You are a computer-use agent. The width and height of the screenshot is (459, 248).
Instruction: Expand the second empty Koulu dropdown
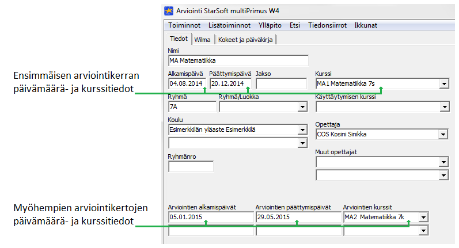pos(302,143)
